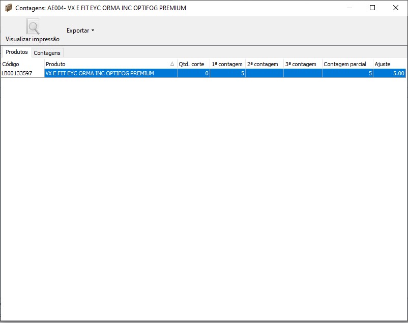Click the empty 2ª contagem cell of LB00133597
Image resolution: width=408 pixels, height=323 pixels.
pyautogui.click(x=265, y=73)
